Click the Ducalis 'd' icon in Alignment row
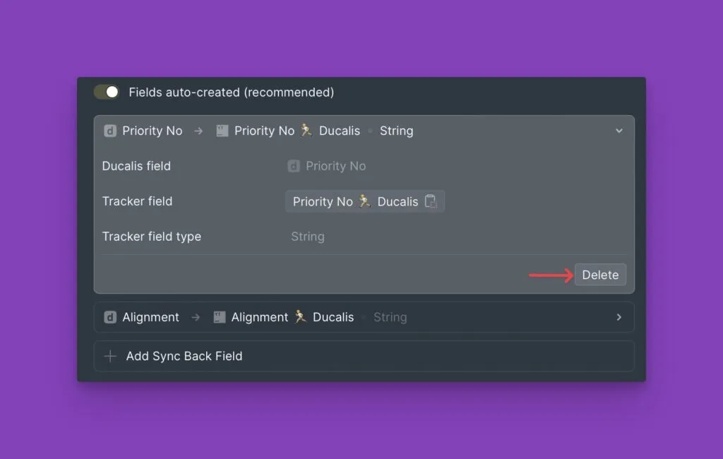 click(x=110, y=317)
